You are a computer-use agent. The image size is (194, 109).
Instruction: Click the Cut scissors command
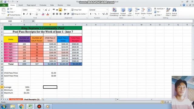[x=10, y=9]
